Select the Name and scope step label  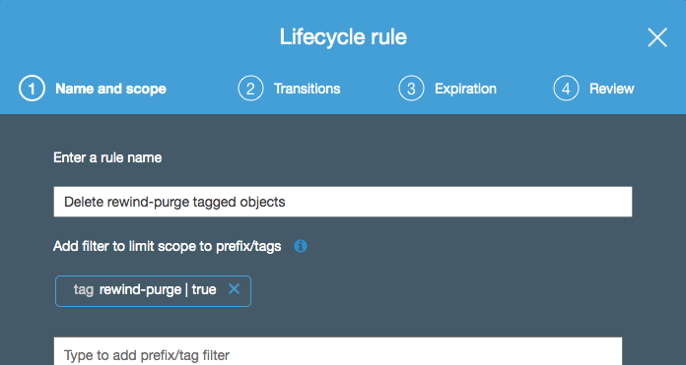[110, 89]
